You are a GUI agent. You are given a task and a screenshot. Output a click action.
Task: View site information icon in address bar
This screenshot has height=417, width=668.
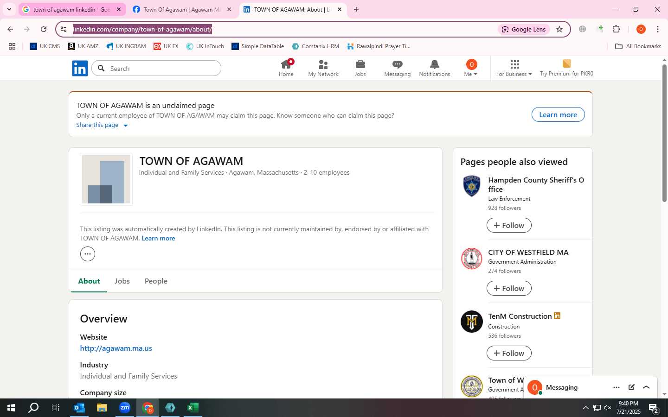click(x=64, y=29)
